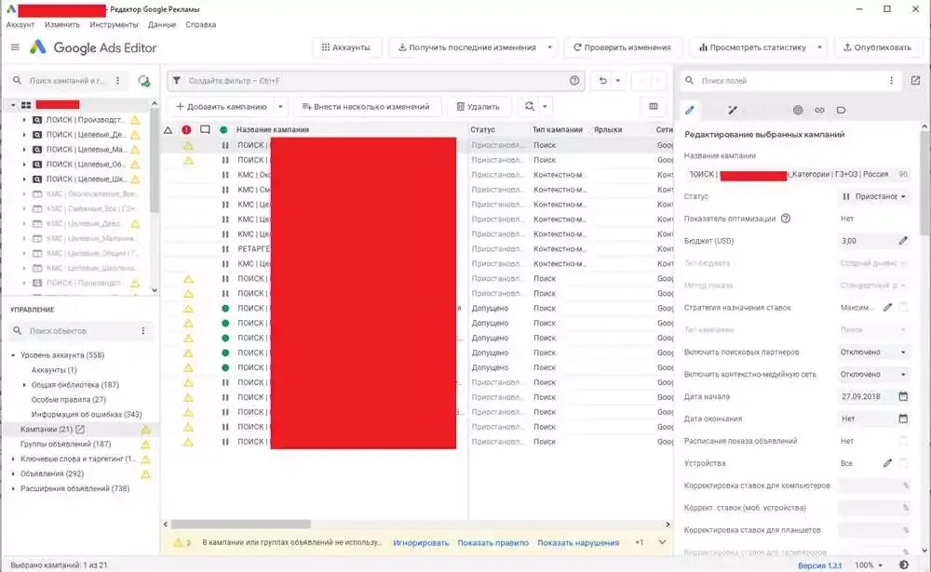Open the magic wand tab in right panel
Image resolution: width=931 pixels, height=572 pixels.
tap(733, 110)
